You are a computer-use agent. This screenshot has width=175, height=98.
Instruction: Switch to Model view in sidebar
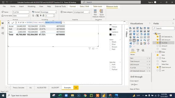pos(3,33)
